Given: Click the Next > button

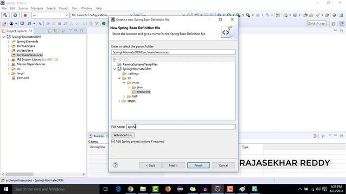Looking at the screenshot, I should click(x=174, y=165).
